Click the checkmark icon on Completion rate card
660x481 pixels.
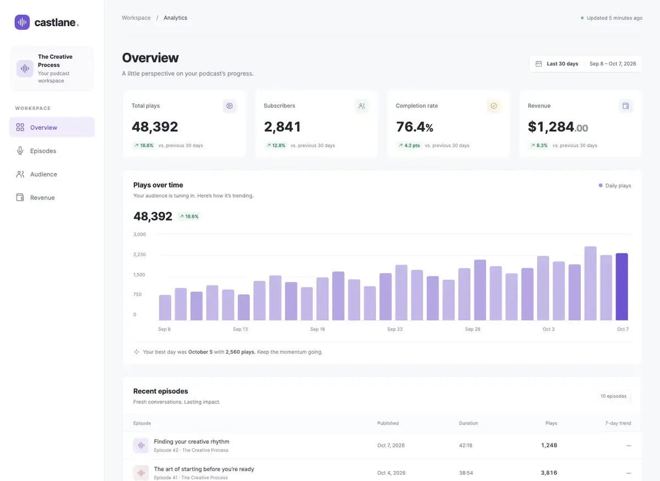494,106
